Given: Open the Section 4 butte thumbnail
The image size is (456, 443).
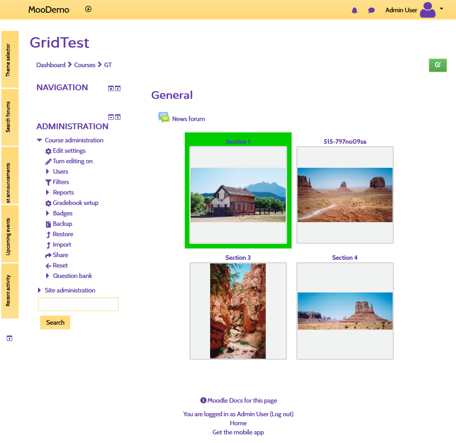Looking at the screenshot, I should (x=345, y=311).
